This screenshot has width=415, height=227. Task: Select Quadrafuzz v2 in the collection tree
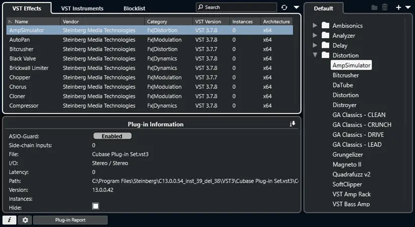tap(352, 174)
